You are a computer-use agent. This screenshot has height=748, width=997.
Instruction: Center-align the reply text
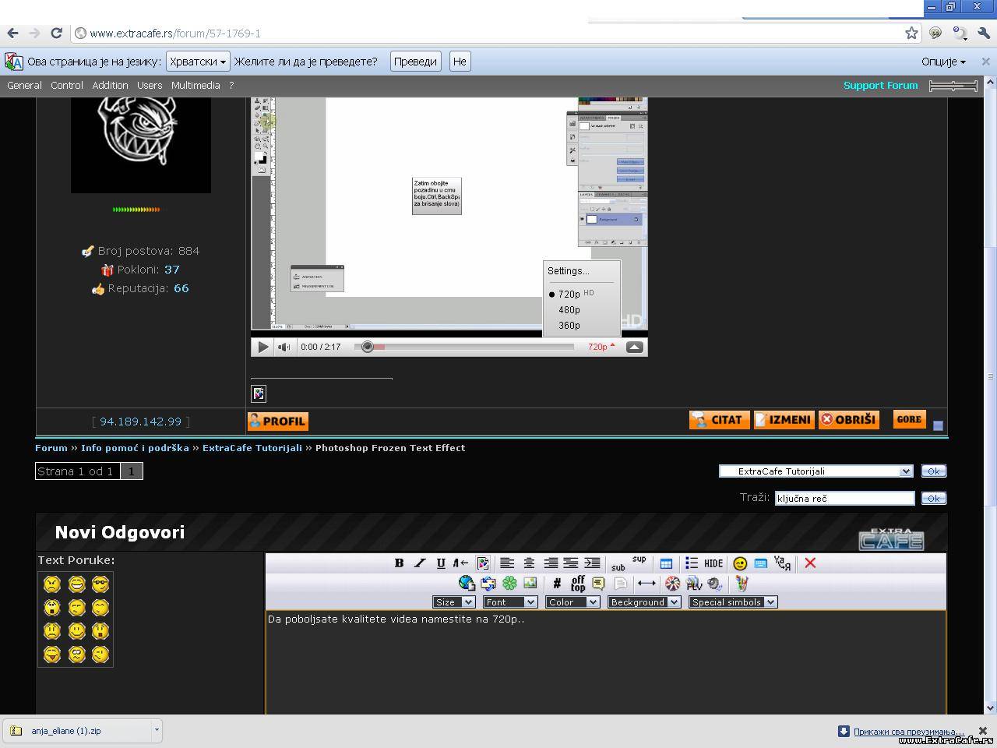[529, 563]
